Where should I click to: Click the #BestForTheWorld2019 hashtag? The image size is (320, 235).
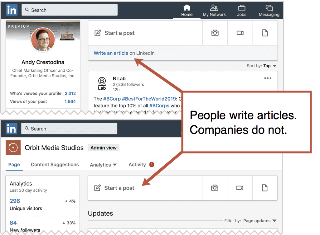tap(149, 99)
